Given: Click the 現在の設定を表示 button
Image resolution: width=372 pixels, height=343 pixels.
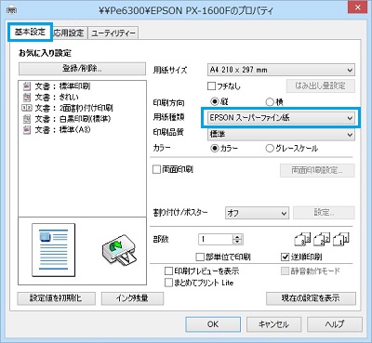Looking at the screenshot, I should pos(311,298).
